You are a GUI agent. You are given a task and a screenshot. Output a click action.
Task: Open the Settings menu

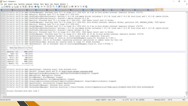pyautogui.click(x=36, y=4)
